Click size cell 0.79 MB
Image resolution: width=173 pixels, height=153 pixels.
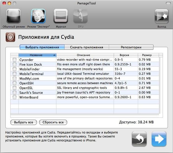coord(145,60)
